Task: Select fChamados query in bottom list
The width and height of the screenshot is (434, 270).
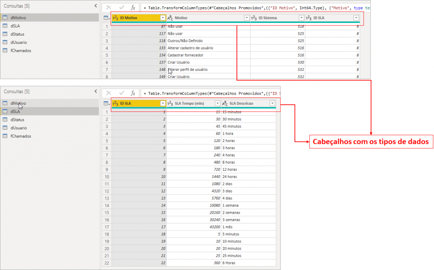Action: [x=50, y=136]
